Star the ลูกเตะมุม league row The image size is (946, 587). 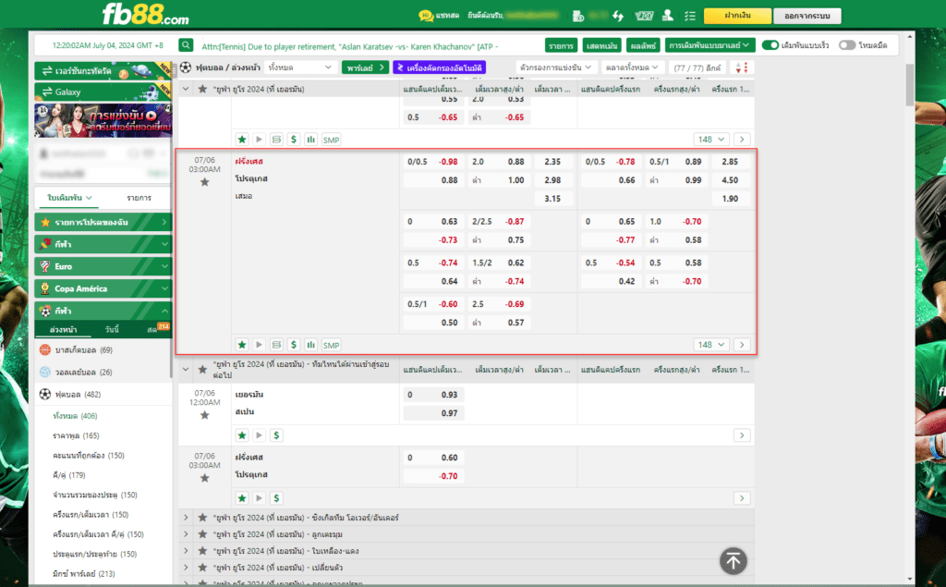pyautogui.click(x=202, y=534)
